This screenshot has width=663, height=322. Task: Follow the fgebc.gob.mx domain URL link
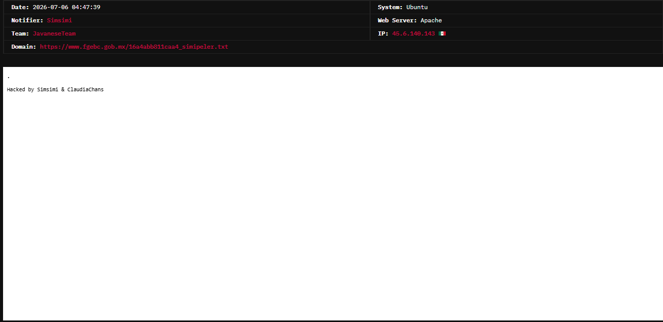[134, 47]
